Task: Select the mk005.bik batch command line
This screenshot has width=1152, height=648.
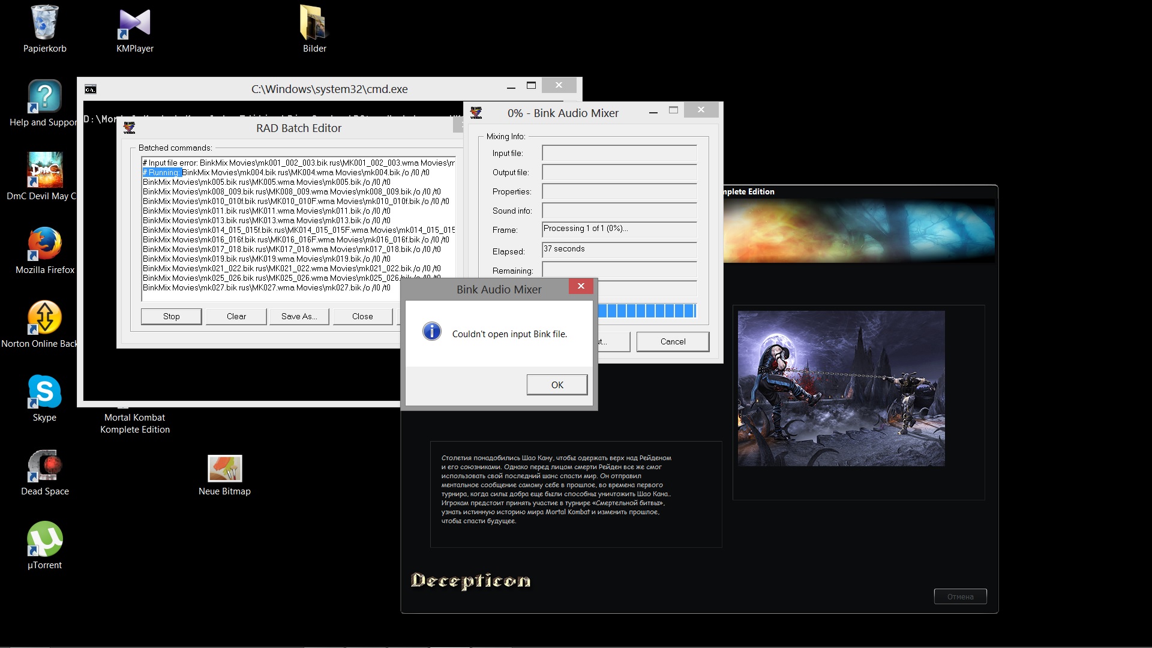Action: click(x=266, y=182)
